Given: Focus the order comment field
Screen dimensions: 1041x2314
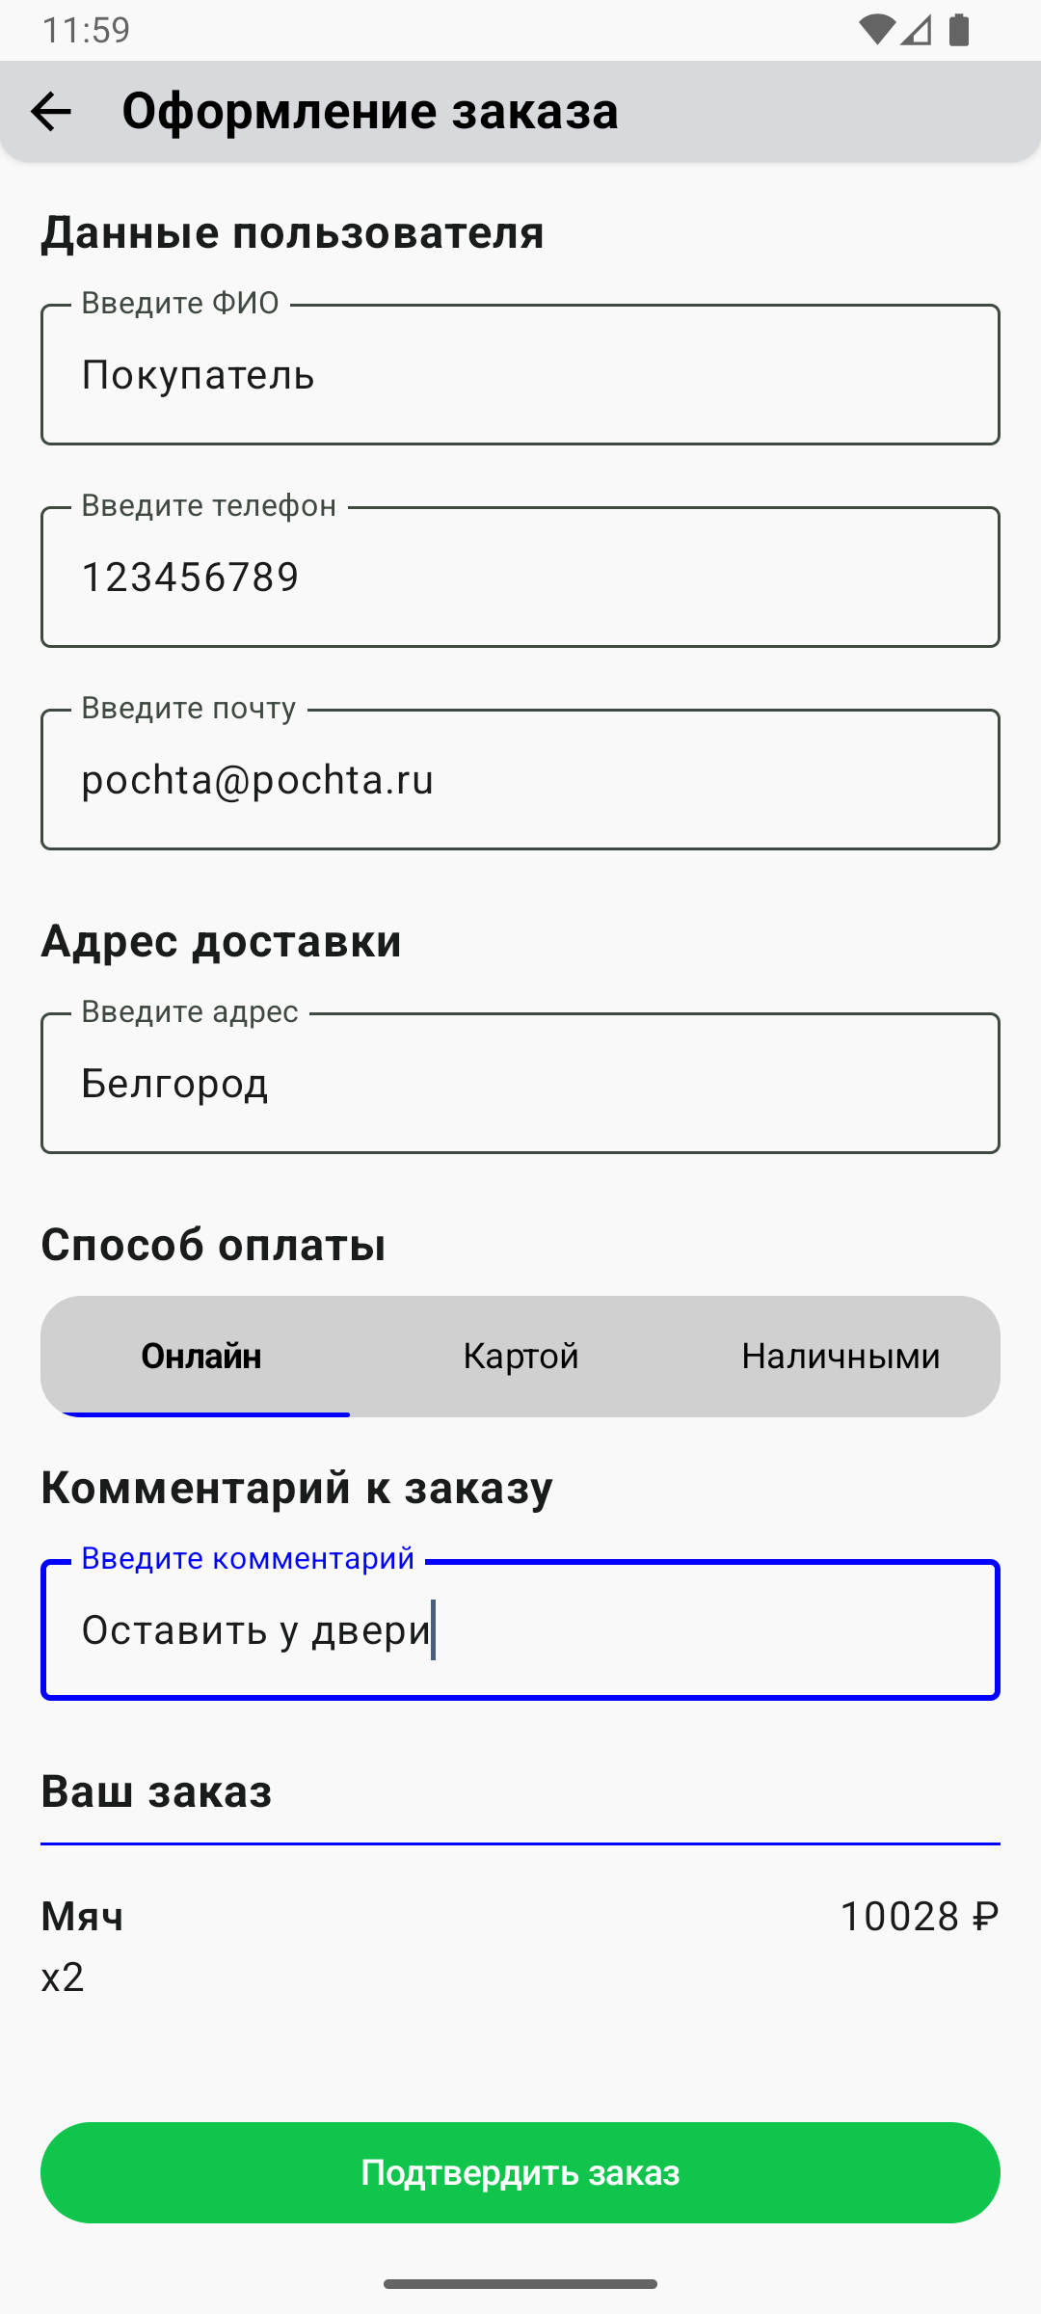Looking at the screenshot, I should pyautogui.click(x=520, y=1630).
